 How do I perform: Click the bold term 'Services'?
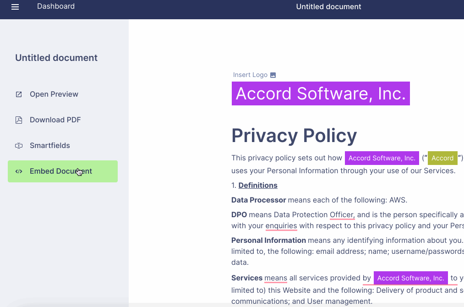[x=247, y=278]
